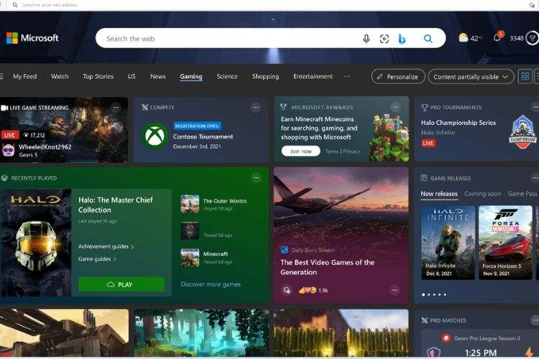Select the Science tab
Viewport: 539px width, 359px height.
(x=227, y=76)
